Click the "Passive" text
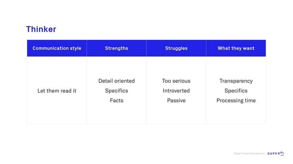 pos(176,101)
